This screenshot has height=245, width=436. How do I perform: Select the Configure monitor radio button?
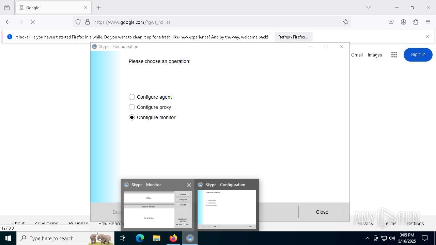click(132, 117)
